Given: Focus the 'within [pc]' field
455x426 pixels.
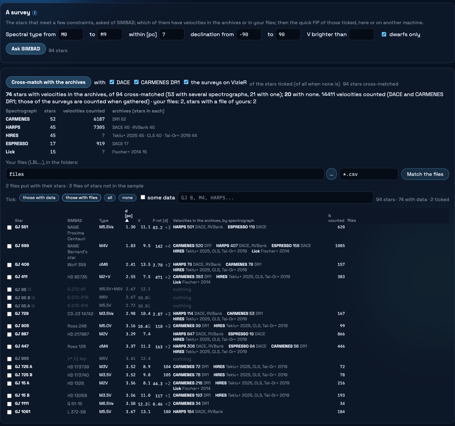Looking at the screenshot, I should point(172,34).
